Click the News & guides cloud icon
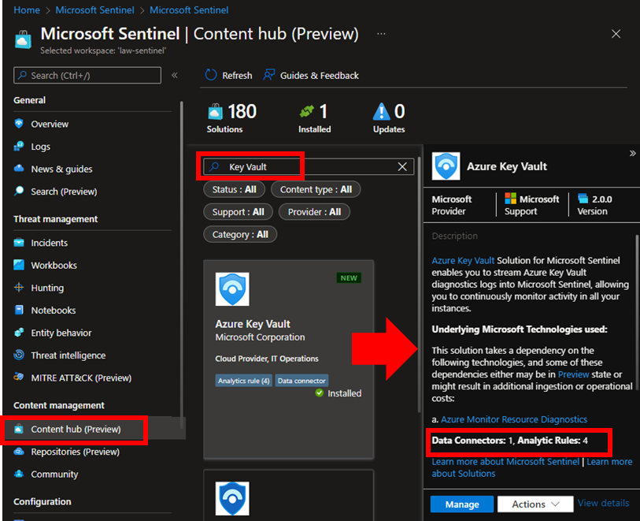This screenshot has width=640, height=521. [19, 169]
